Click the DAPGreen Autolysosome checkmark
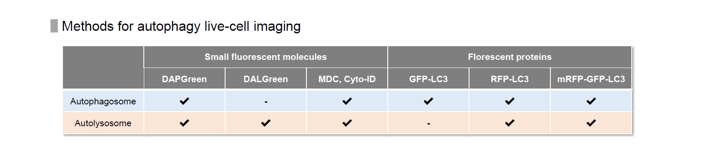This screenshot has height=160, width=722. (x=184, y=123)
